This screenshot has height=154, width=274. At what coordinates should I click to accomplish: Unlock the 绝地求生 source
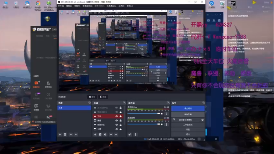tap(121, 125)
